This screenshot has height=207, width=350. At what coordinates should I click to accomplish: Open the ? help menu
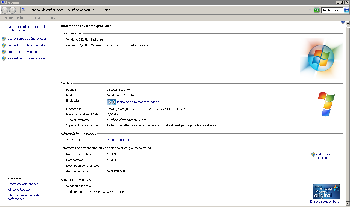click(x=60, y=18)
